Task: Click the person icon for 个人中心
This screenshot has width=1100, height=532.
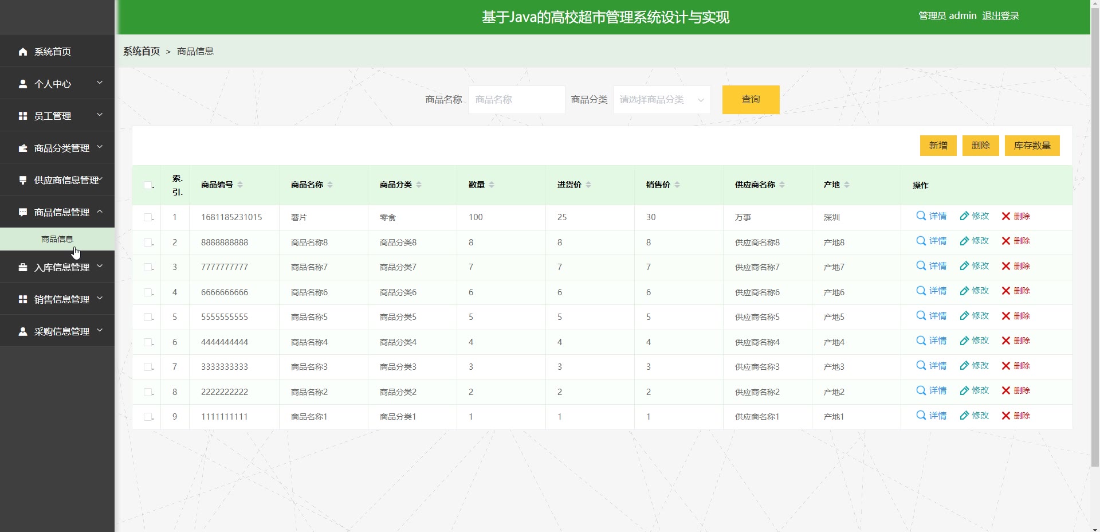Action: point(23,84)
